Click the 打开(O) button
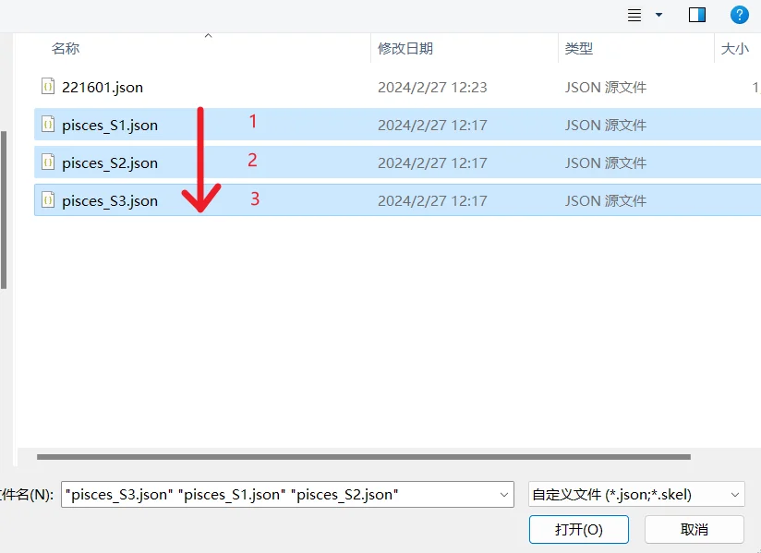 578,529
